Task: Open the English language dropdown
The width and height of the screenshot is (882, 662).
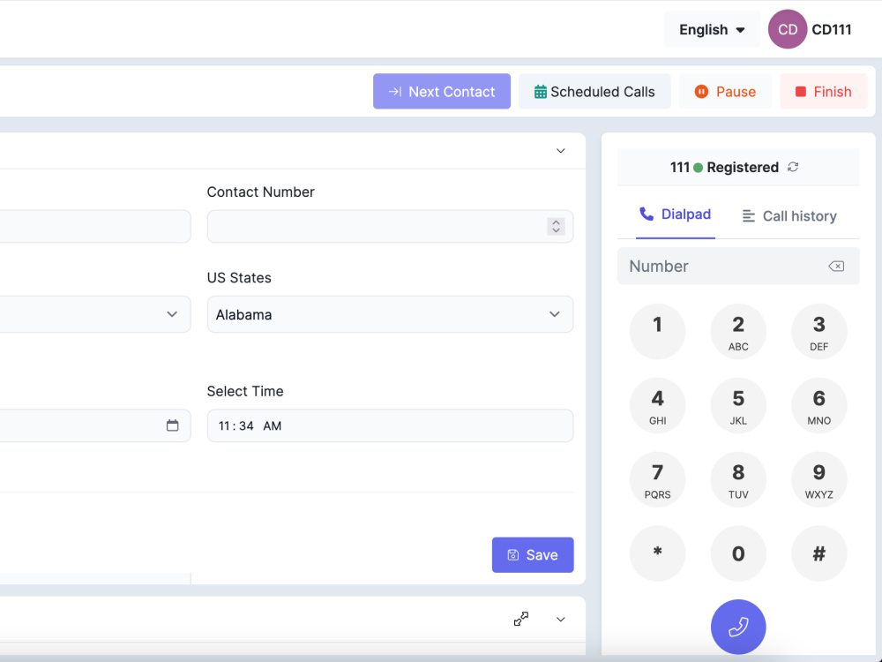Action: 711,29
